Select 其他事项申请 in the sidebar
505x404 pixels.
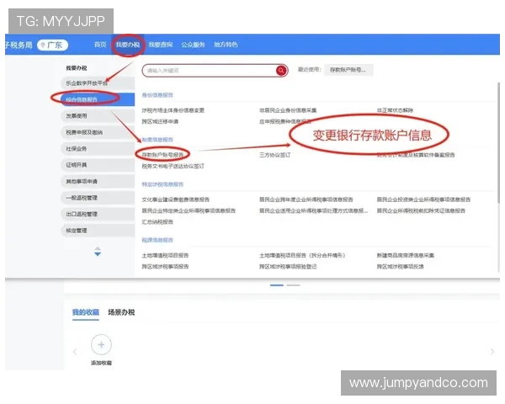(x=98, y=182)
